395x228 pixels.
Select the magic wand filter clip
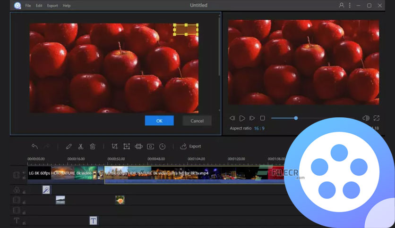tap(46, 190)
